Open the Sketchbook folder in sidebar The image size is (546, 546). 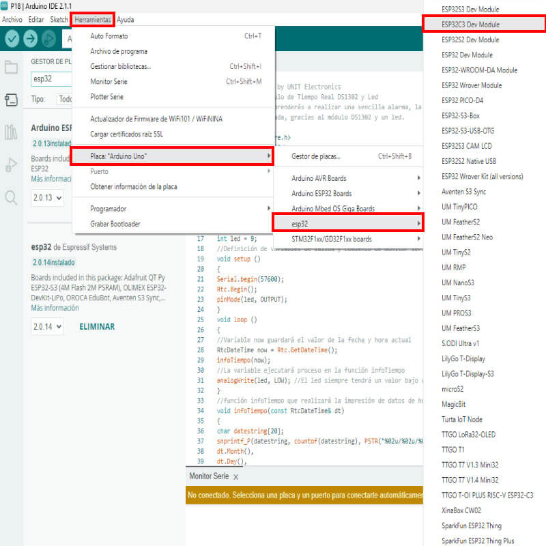click(x=11, y=68)
